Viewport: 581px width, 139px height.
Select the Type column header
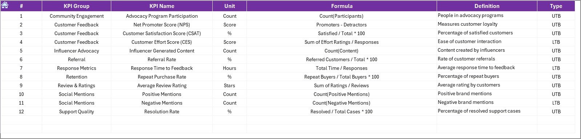[556, 6]
